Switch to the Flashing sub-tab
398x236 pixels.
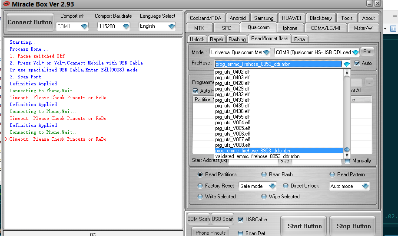tap(237, 39)
